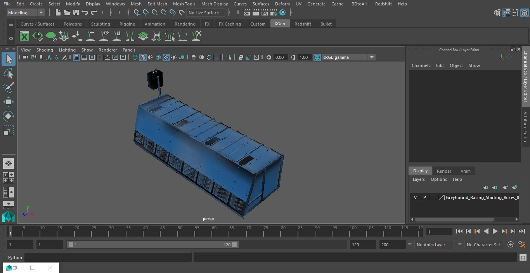Activate the Move tool in toolbox

[x=9, y=102]
